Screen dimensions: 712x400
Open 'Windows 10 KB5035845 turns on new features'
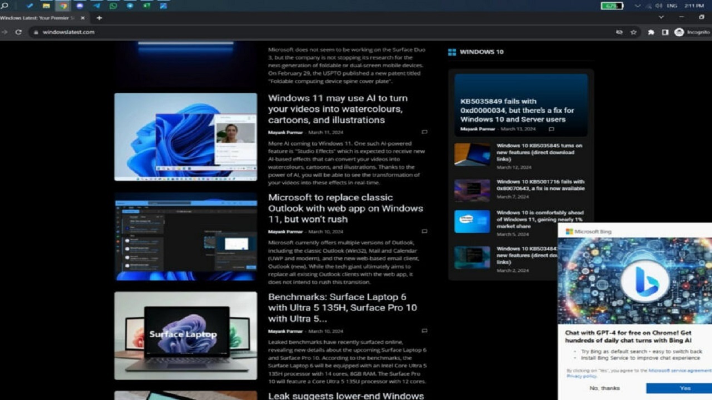tap(540, 152)
